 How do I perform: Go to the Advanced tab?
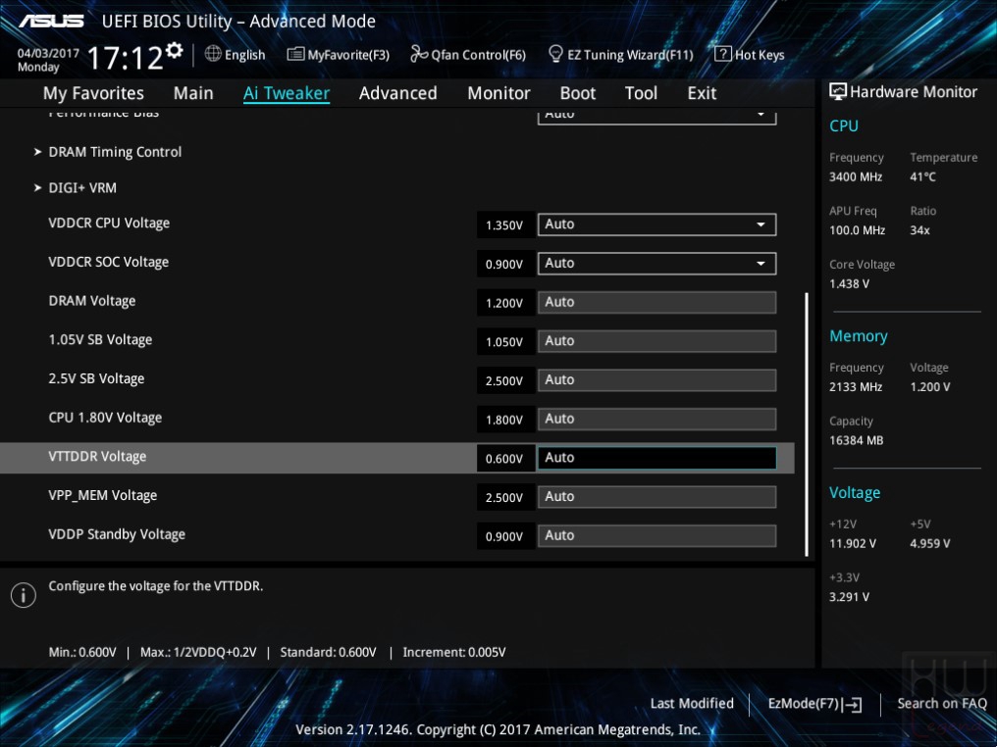(398, 93)
